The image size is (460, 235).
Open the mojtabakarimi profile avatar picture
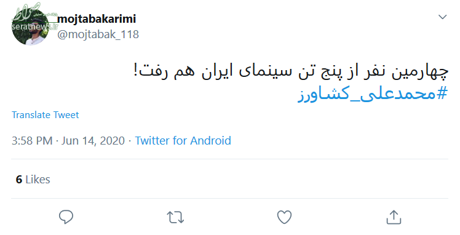click(31, 27)
